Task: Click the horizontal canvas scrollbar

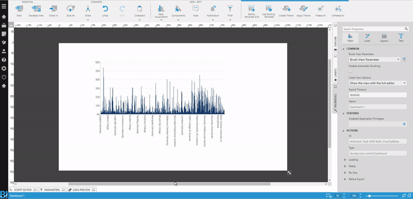Action: point(169,183)
